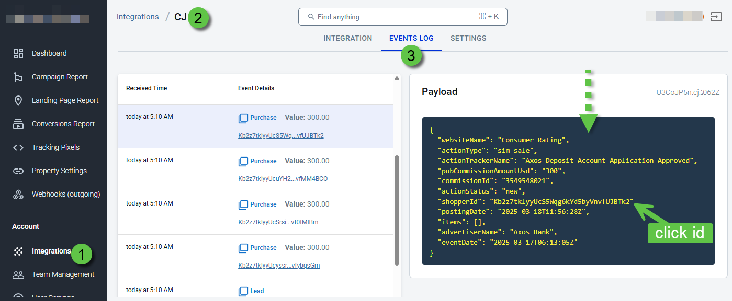Image resolution: width=732 pixels, height=301 pixels.
Task: Open click id link Kb2z7tklyyUcuYH2...vfMM4BCO
Action: (x=283, y=179)
